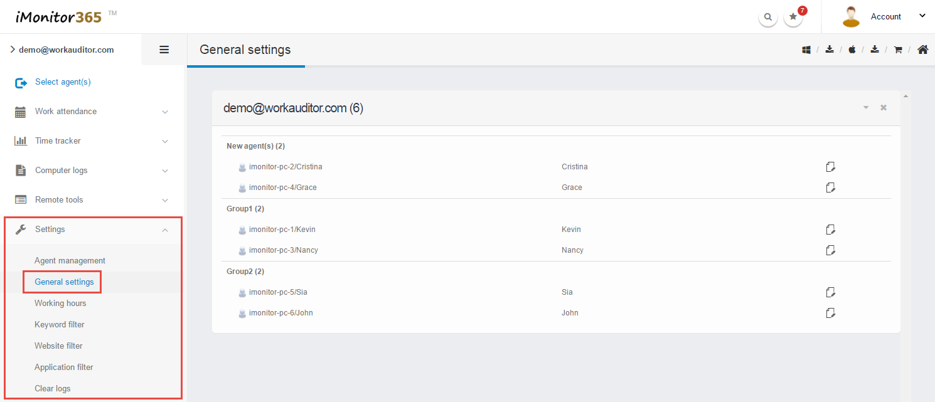Open Clear logs in Settings
The height and width of the screenshot is (402, 935).
(x=53, y=389)
